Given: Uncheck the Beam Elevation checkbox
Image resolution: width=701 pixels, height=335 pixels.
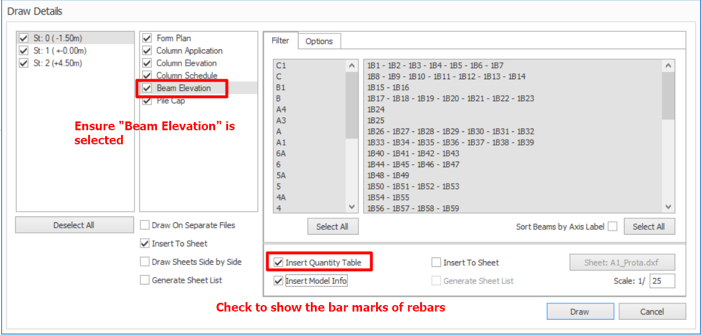Looking at the screenshot, I should pyautogui.click(x=147, y=88).
